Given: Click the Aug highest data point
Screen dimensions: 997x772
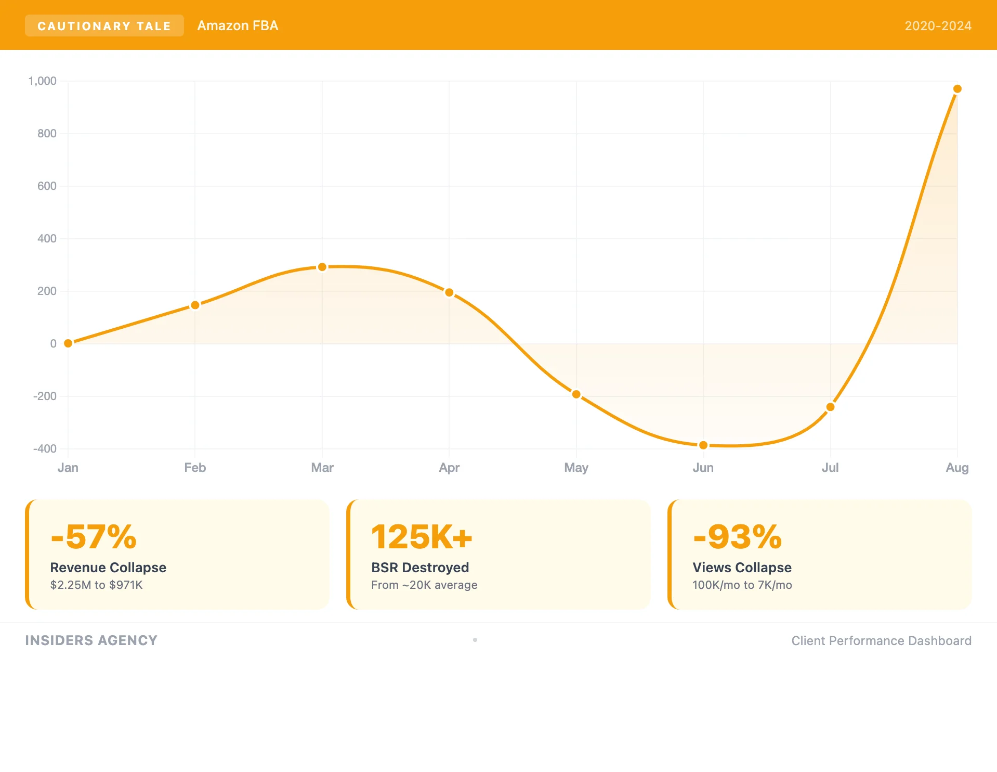Looking at the screenshot, I should coord(957,89).
